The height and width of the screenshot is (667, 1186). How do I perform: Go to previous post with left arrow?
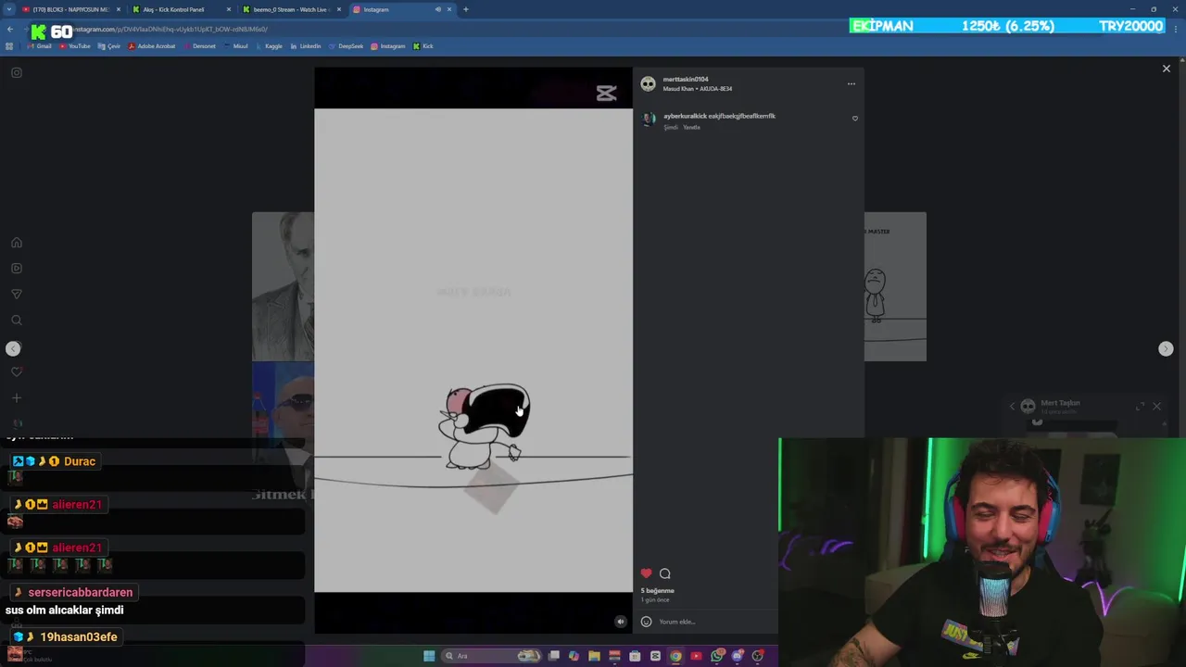[13, 348]
